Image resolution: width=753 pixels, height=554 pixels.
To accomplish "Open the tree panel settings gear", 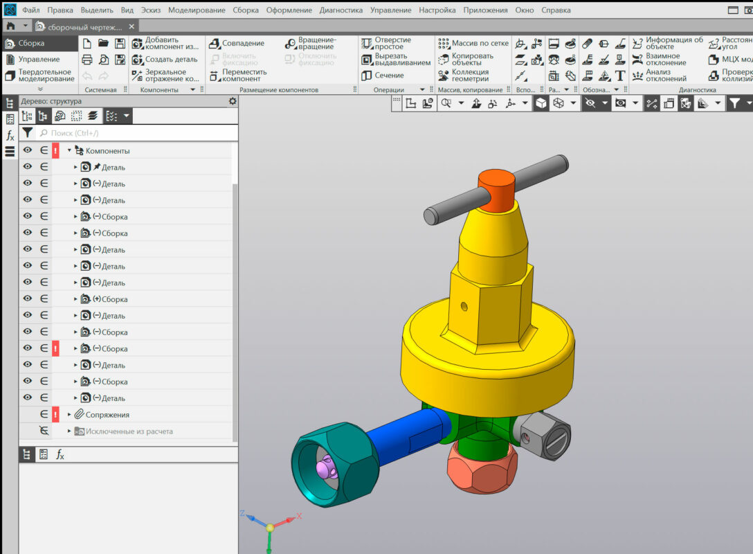I will (233, 101).
